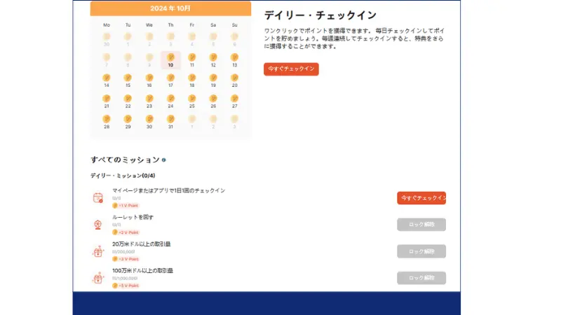This screenshot has height=315, width=561.
Task: Click the ルーレットを回す mission title
Action: [133, 217]
